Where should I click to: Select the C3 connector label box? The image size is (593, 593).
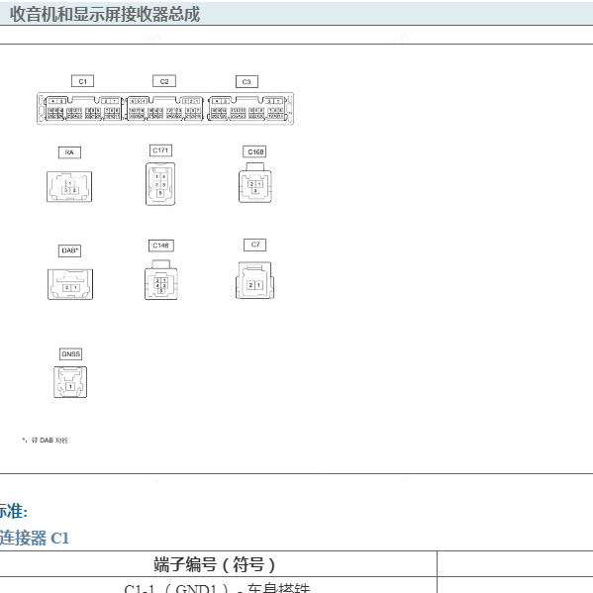tap(247, 82)
